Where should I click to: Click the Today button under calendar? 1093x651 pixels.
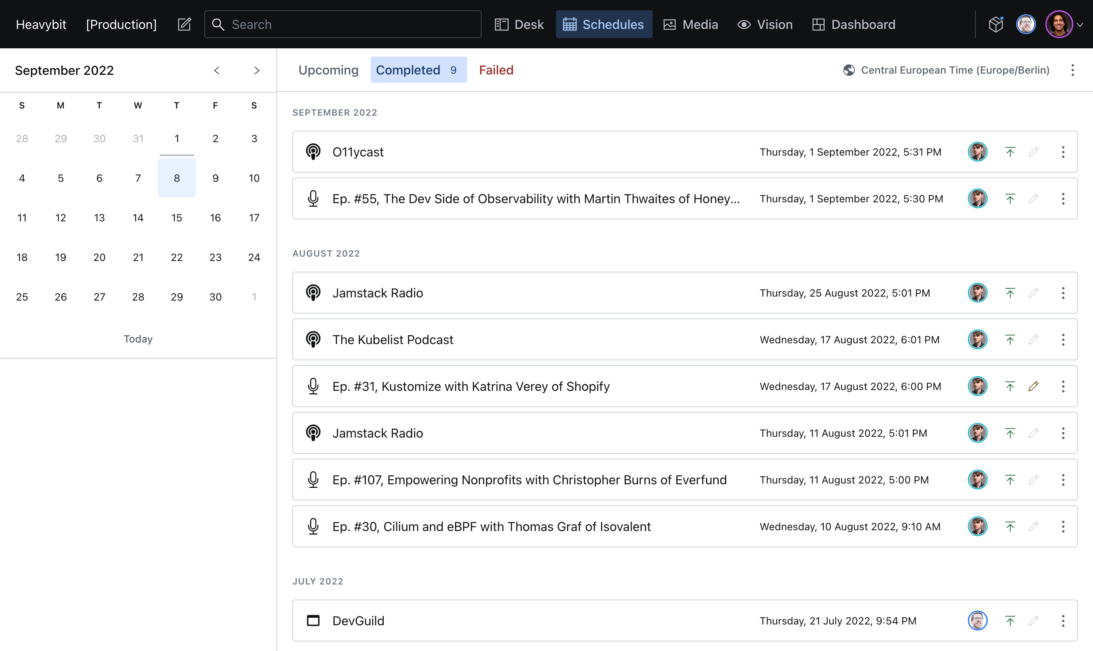click(138, 339)
